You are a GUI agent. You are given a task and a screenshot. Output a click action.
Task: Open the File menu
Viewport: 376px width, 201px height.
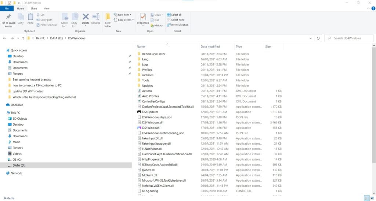(7, 8)
